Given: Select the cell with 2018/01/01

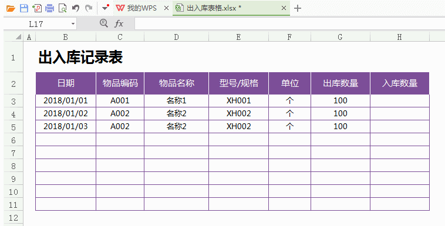Looking at the screenshot, I should click(x=66, y=101).
